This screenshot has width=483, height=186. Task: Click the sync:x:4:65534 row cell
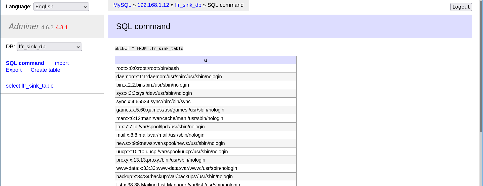(x=206, y=101)
